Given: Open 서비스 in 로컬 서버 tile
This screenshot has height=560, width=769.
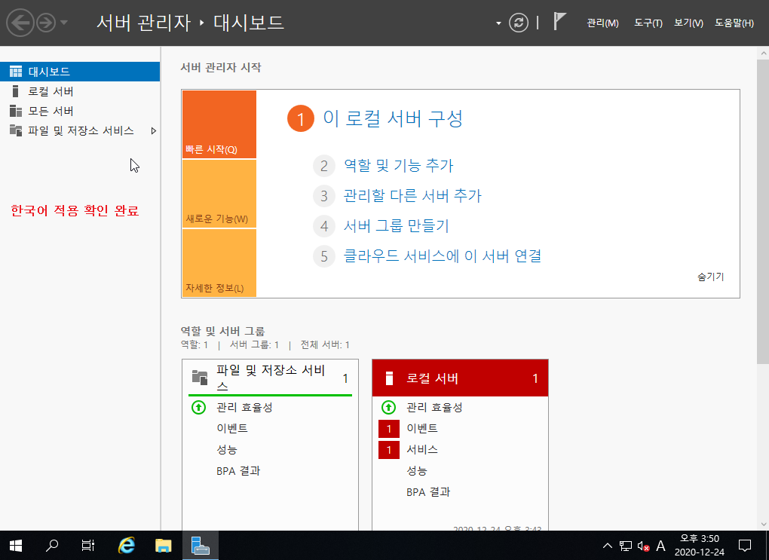Looking at the screenshot, I should (421, 450).
